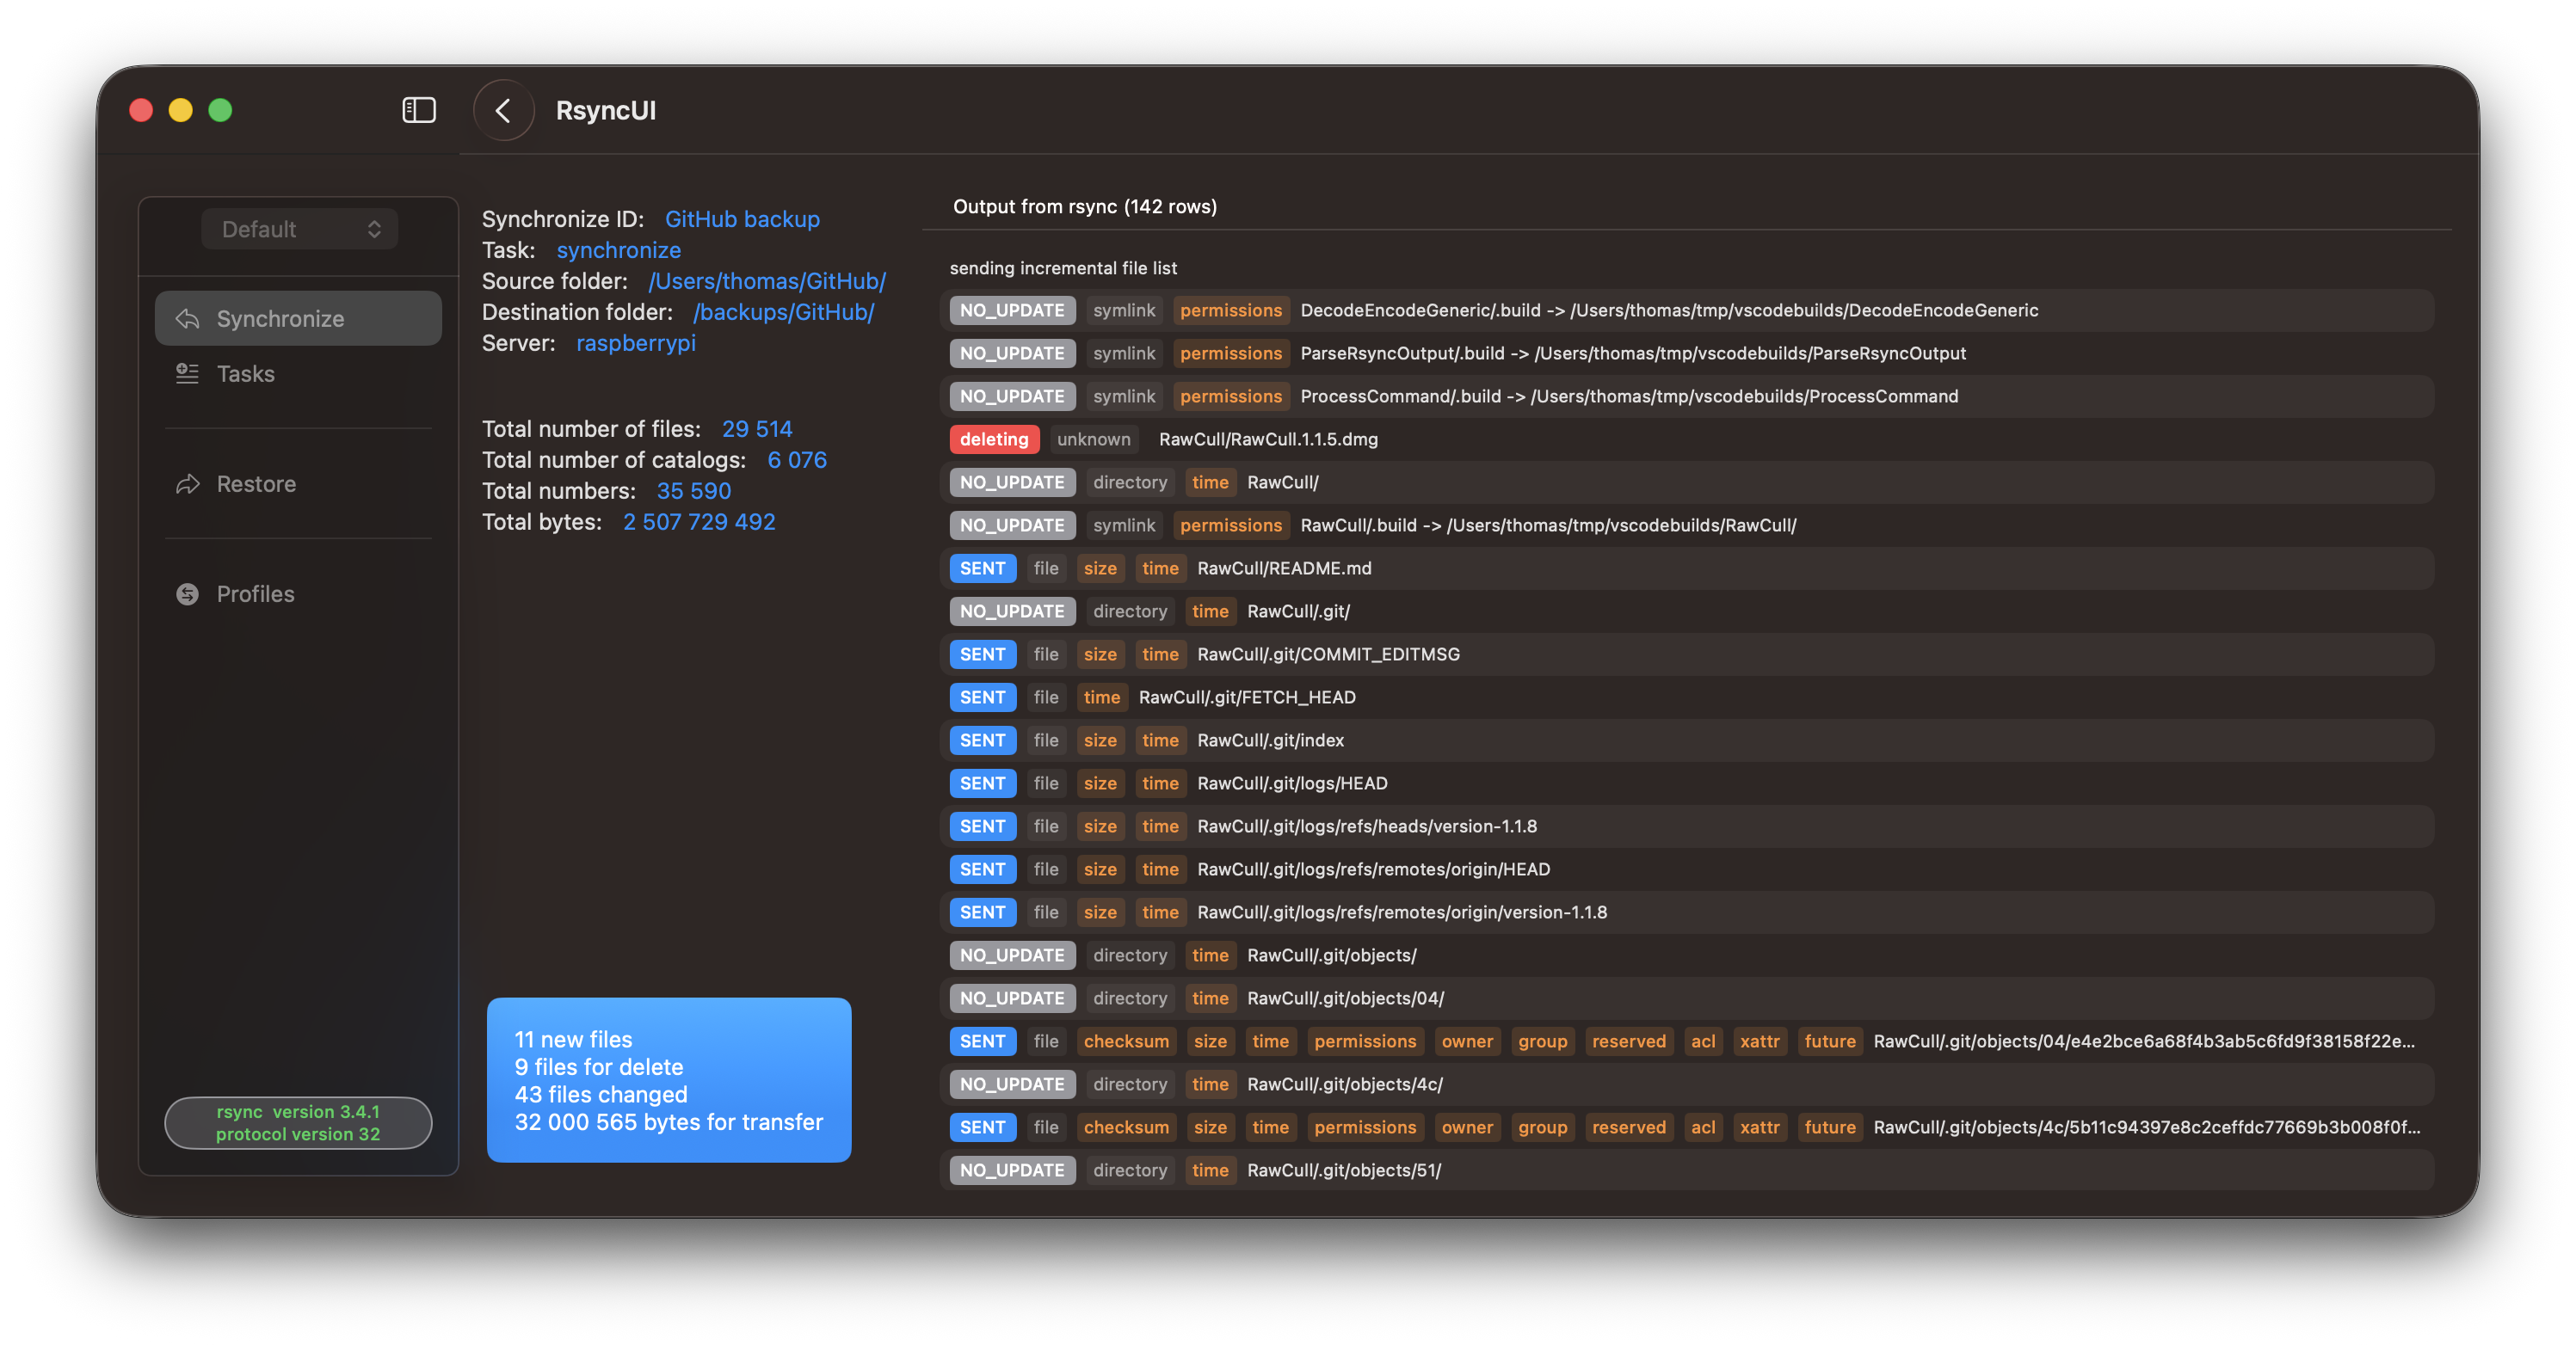Click the Profiles circular icon
Viewport: 2576px width, 1345px height.
pyautogui.click(x=187, y=593)
